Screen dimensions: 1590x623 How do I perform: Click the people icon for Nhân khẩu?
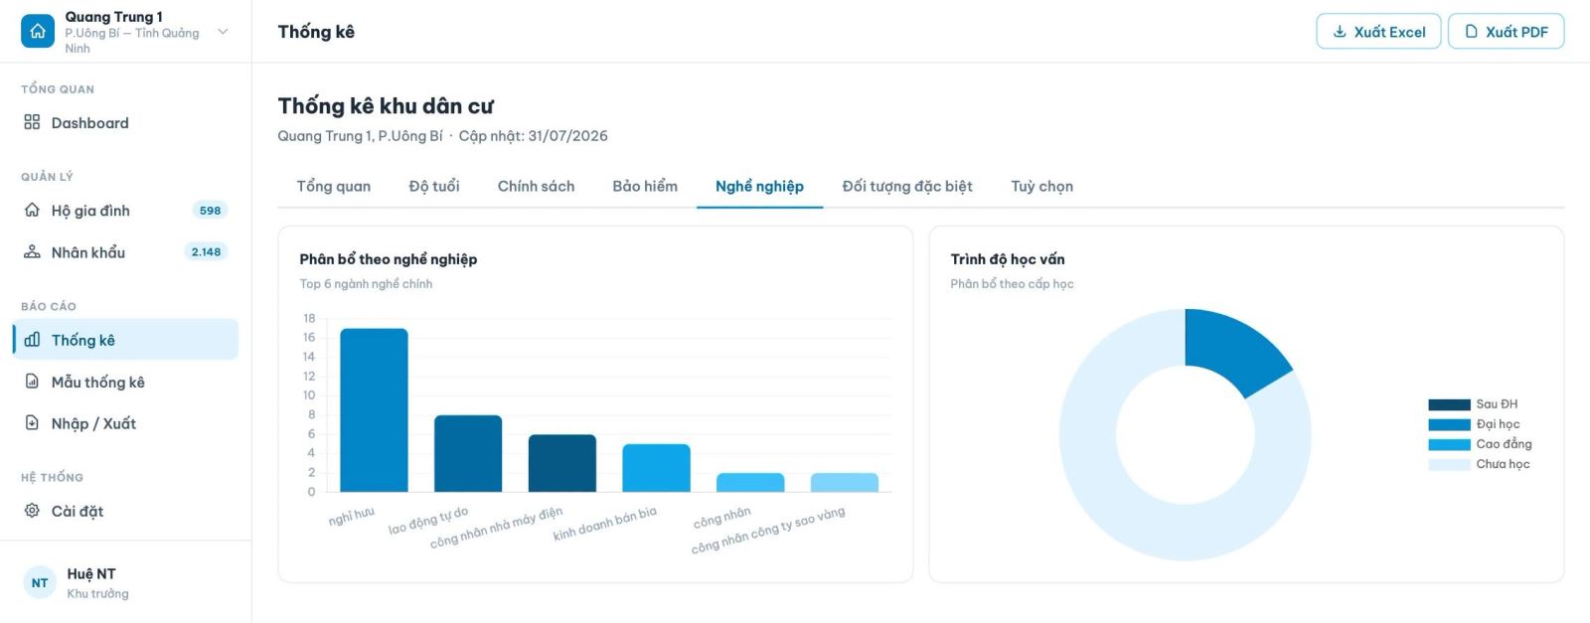pos(32,251)
